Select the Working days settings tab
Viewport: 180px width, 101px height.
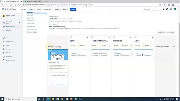[31, 26]
